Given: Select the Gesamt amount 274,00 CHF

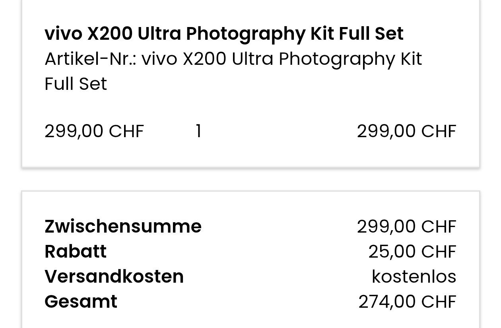Looking at the screenshot, I should click(407, 302).
